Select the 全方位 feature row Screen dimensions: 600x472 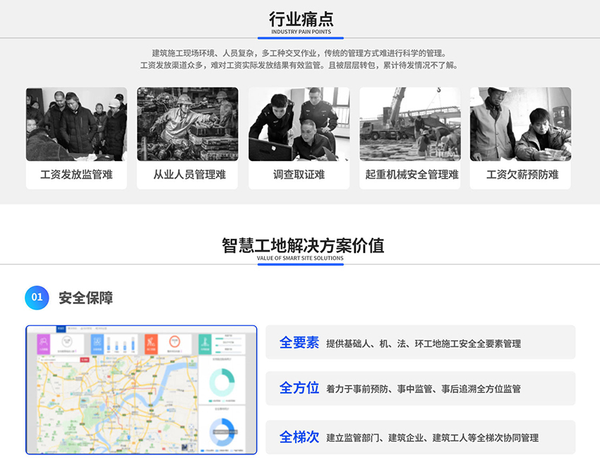pos(420,389)
